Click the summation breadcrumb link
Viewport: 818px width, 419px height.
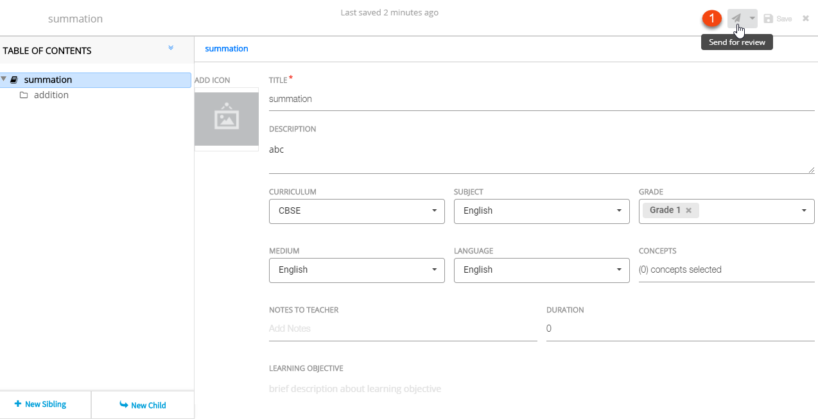(226, 49)
